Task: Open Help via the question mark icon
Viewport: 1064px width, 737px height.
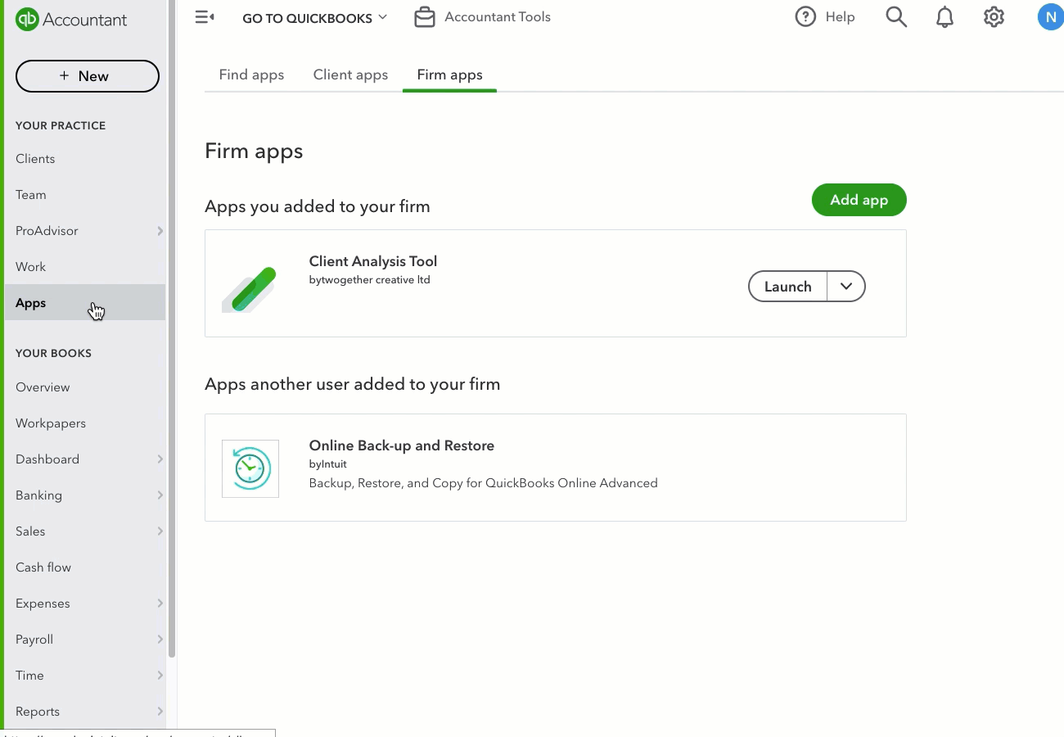Action: [x=805, y=17]
